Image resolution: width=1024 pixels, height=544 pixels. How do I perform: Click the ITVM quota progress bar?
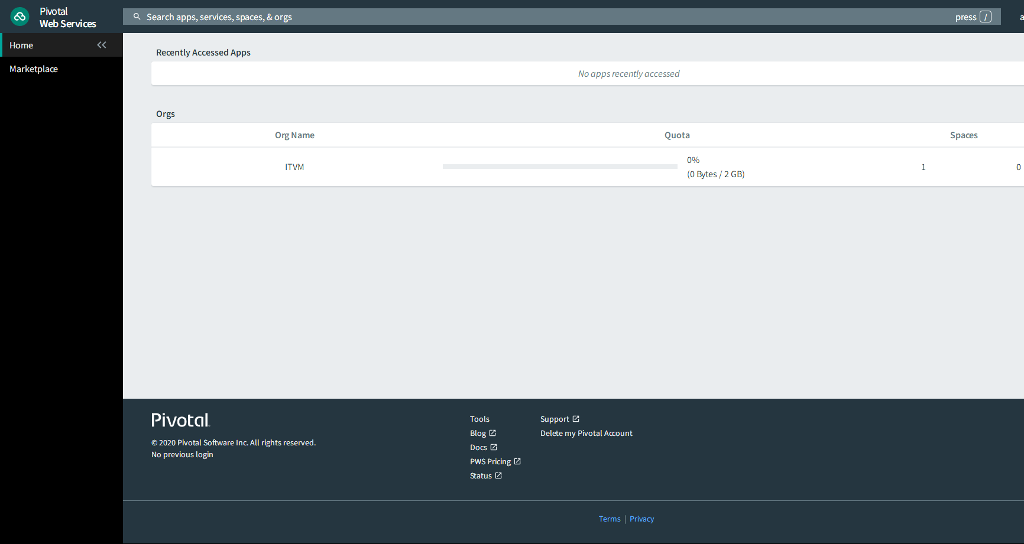pos(560,167)
